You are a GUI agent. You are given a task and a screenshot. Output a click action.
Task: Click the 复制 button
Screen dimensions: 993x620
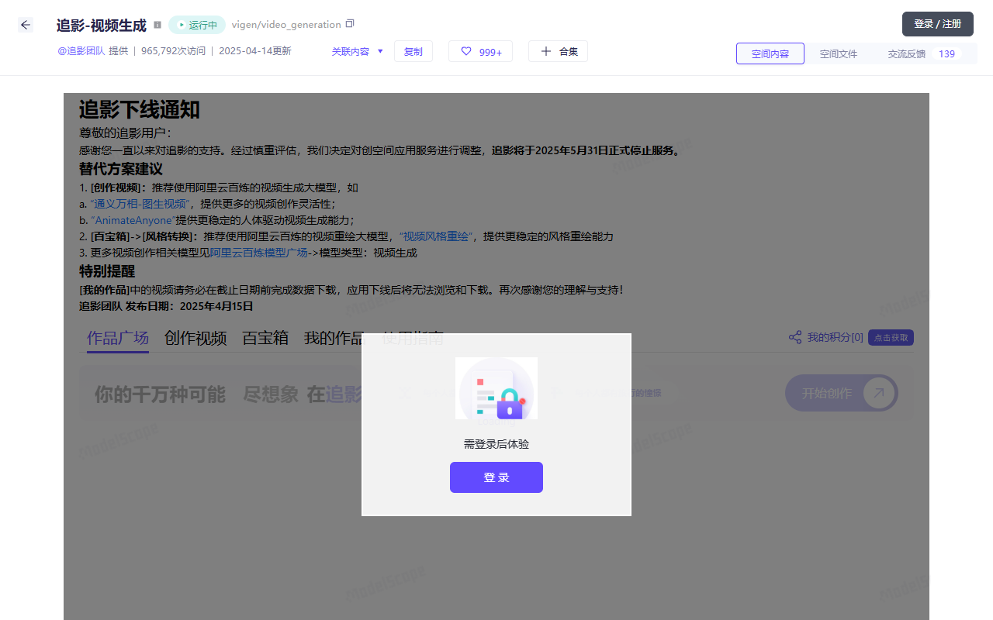pyautogui.click(x=413, y=51)
